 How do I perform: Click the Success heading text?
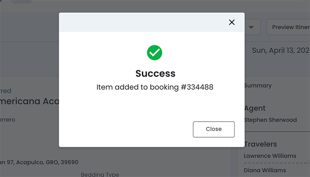pos(155,73)
